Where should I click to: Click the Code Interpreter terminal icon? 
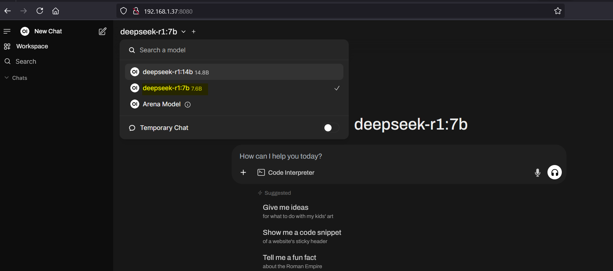261,173
